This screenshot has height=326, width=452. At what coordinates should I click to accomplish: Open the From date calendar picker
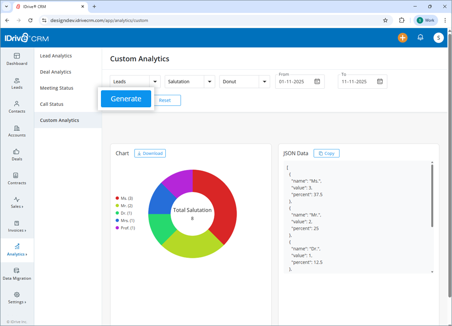click(318, 81)
